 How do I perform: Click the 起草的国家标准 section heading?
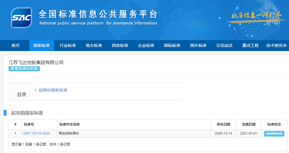click(x=27, y=113)
